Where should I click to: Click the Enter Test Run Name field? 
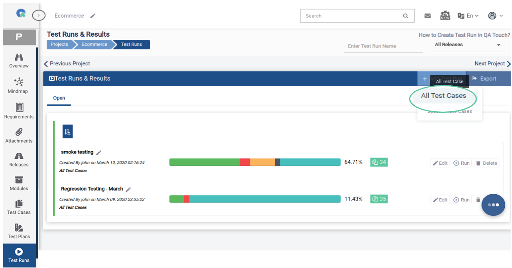click(383, 46)
